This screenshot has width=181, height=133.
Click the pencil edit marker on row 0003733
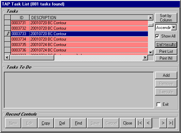[7, 34]
